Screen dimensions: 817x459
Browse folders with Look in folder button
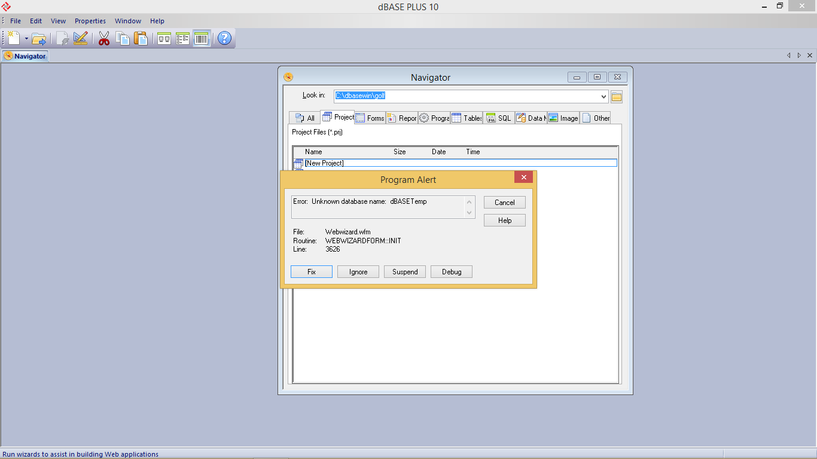pos(617,97)
